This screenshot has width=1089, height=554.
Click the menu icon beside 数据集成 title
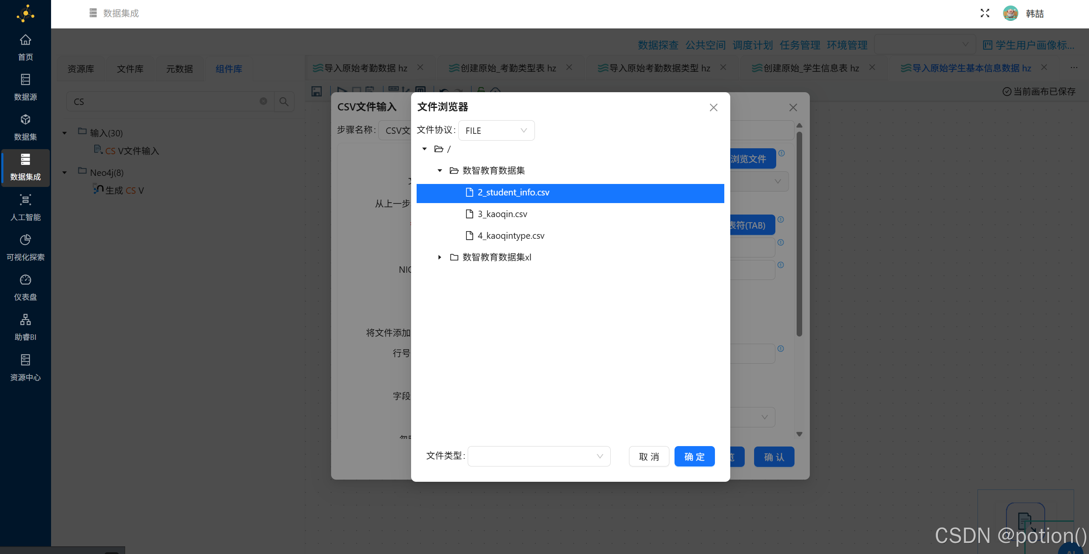coord(93,13)
